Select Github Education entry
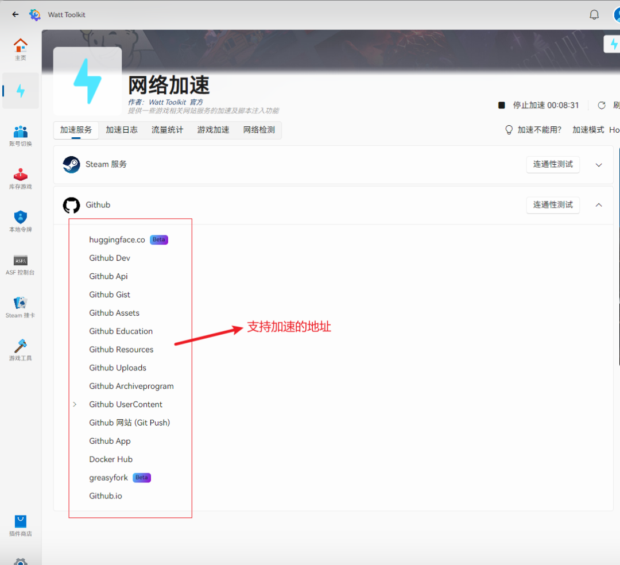Viewport: 620px width, 565px height. point(121,331)
